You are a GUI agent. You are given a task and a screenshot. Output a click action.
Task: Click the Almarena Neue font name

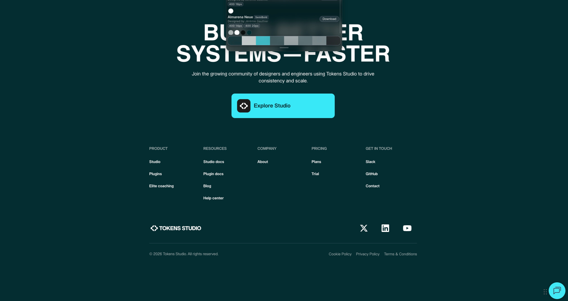pos(240,17)
